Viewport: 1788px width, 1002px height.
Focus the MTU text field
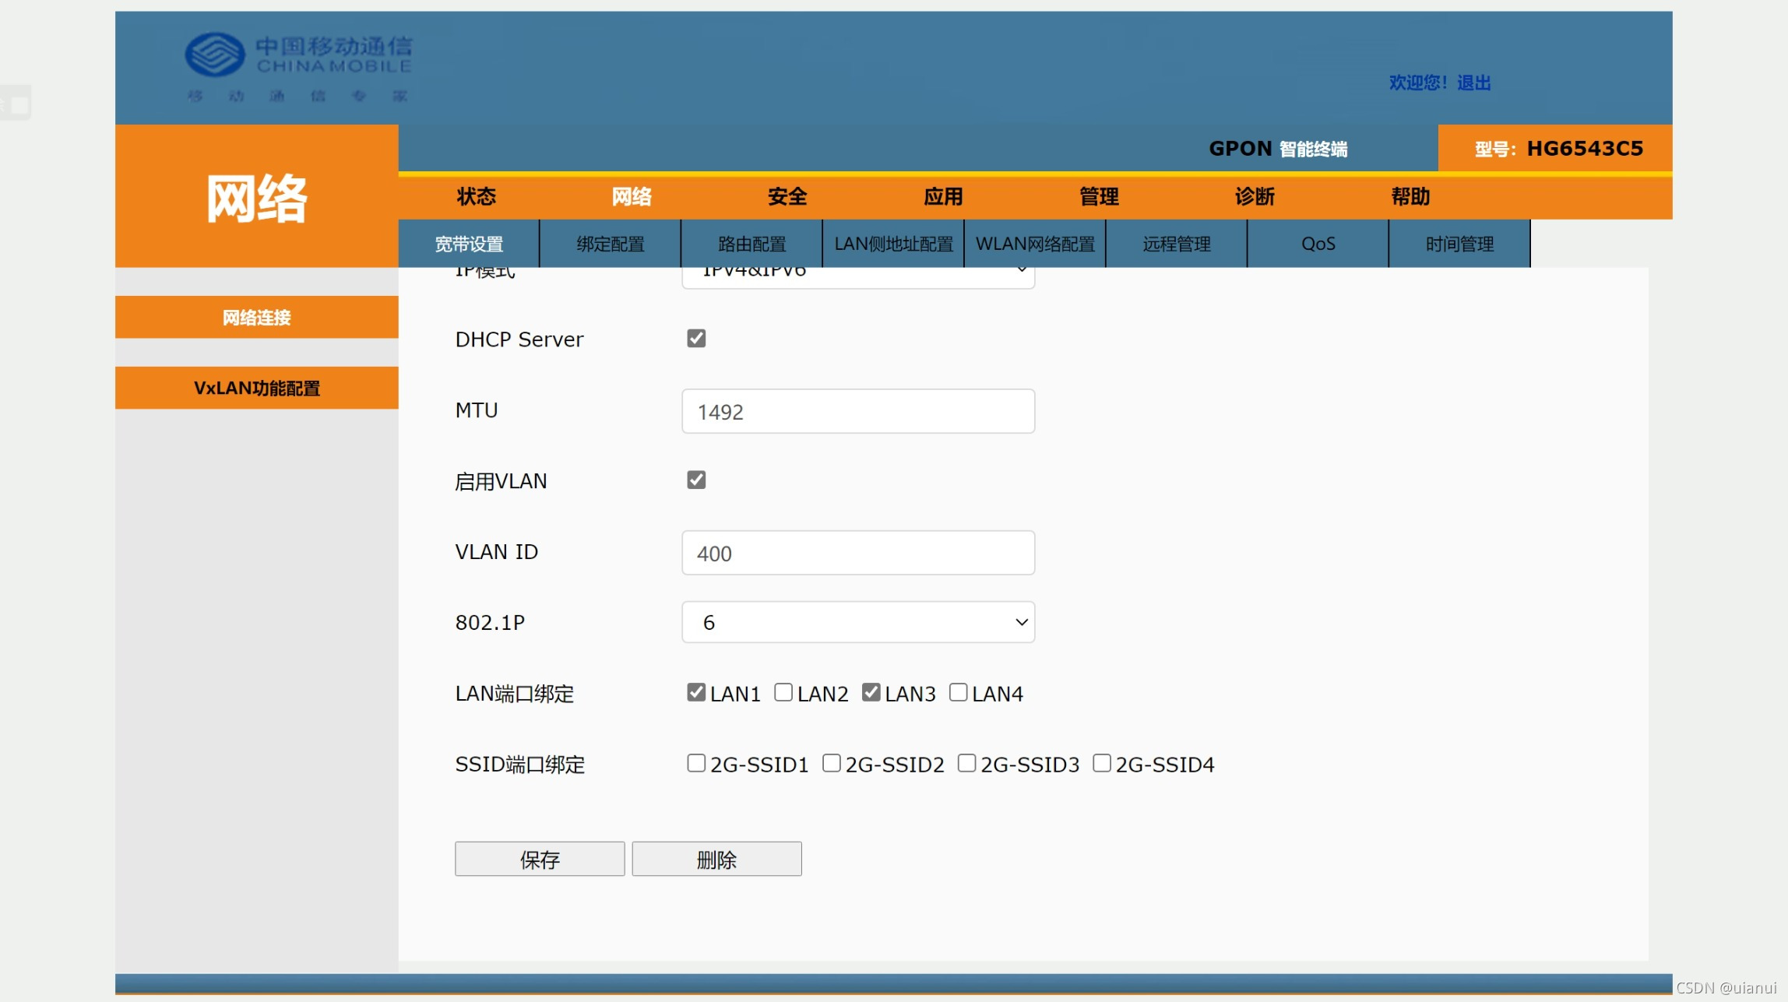click(x=857, y=412)
